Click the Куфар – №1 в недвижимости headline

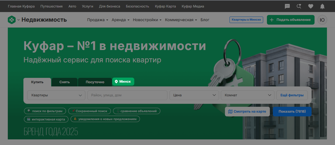(x=115, y=46)
